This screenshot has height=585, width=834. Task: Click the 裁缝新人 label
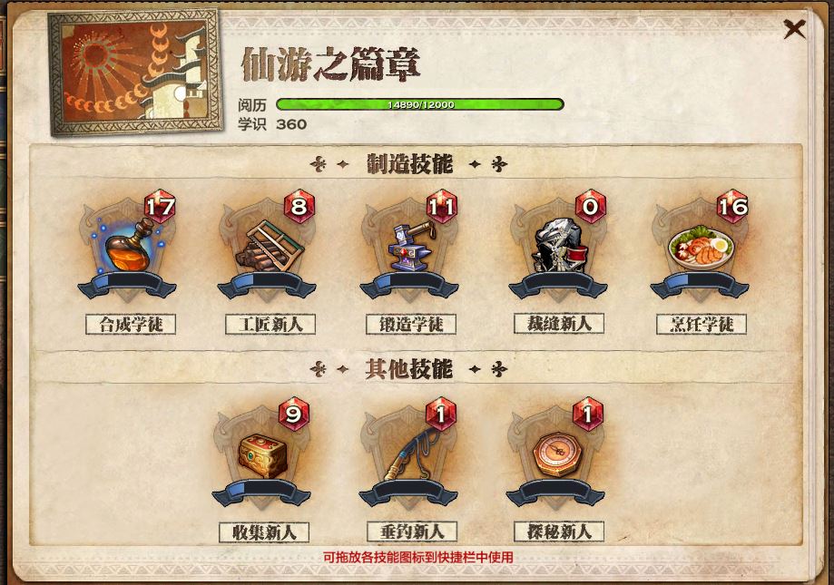coord(559,323)
